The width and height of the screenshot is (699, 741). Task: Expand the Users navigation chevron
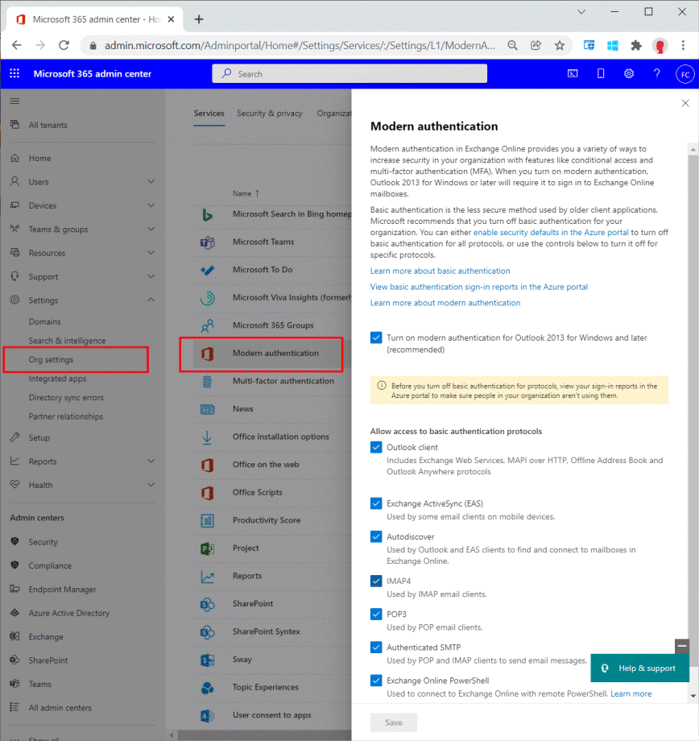(151, 181)
